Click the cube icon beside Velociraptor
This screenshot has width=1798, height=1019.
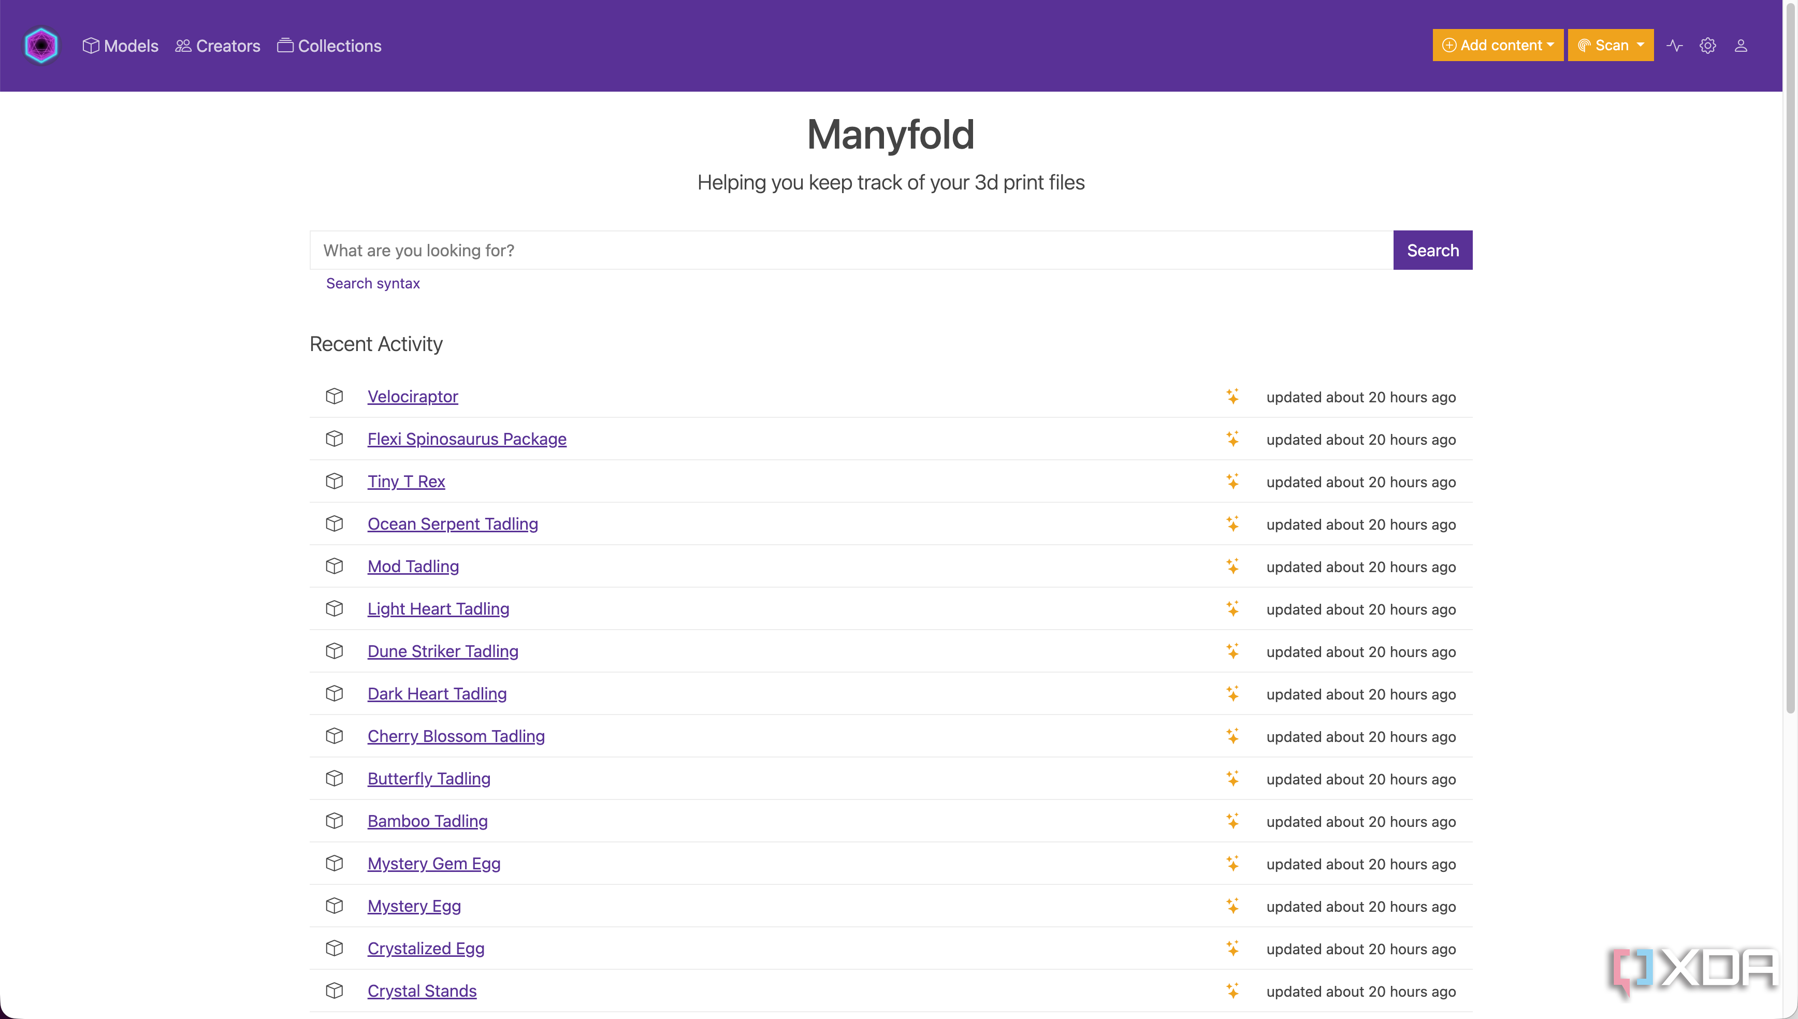(x=335, y=396)
